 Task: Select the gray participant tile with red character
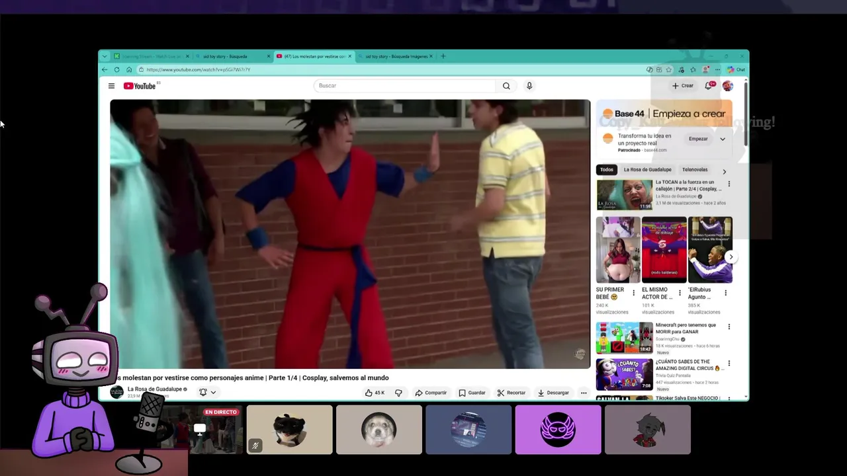click(x=648, y=430)
